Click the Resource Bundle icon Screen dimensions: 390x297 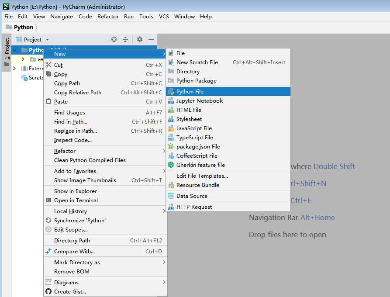[171, 185]
